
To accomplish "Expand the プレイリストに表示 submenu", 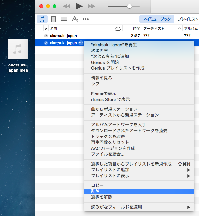I will pos(139,176).
